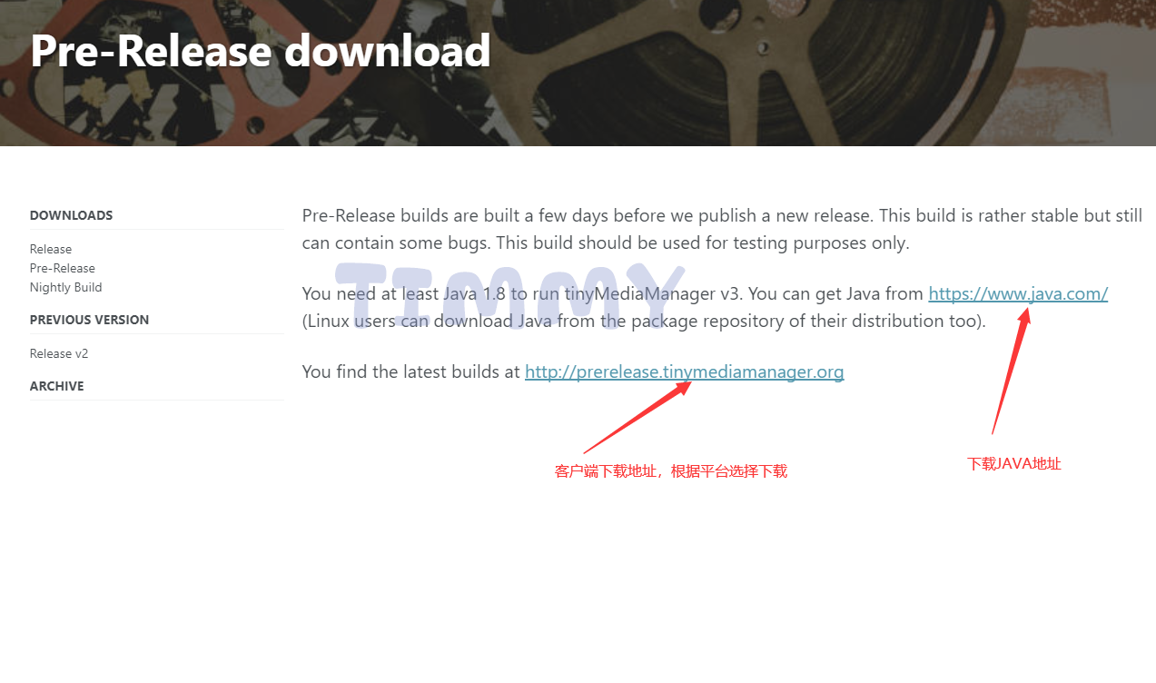Click the DOWNLOADS sidebar heading

[71, 215]
